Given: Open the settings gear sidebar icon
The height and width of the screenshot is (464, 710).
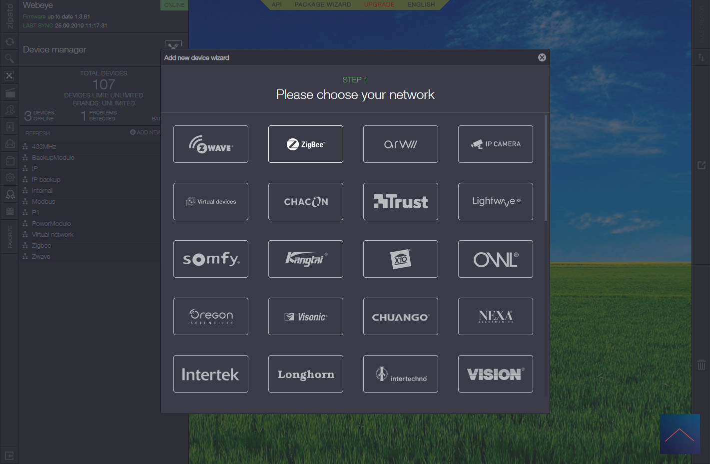Looking at the screenshot, I should 9,177.
